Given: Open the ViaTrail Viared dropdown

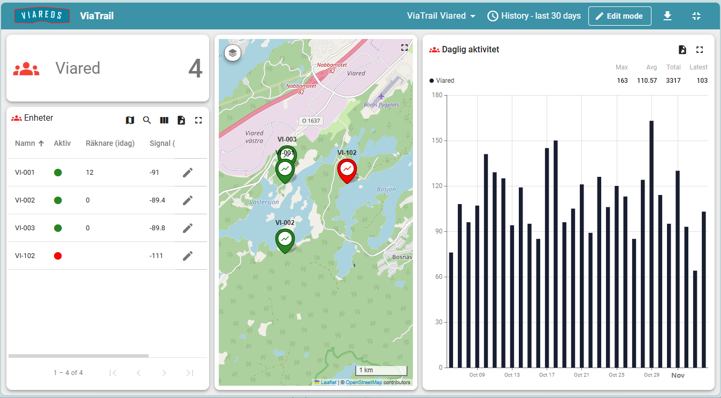Looking at the screenshot, I should 441,16.
